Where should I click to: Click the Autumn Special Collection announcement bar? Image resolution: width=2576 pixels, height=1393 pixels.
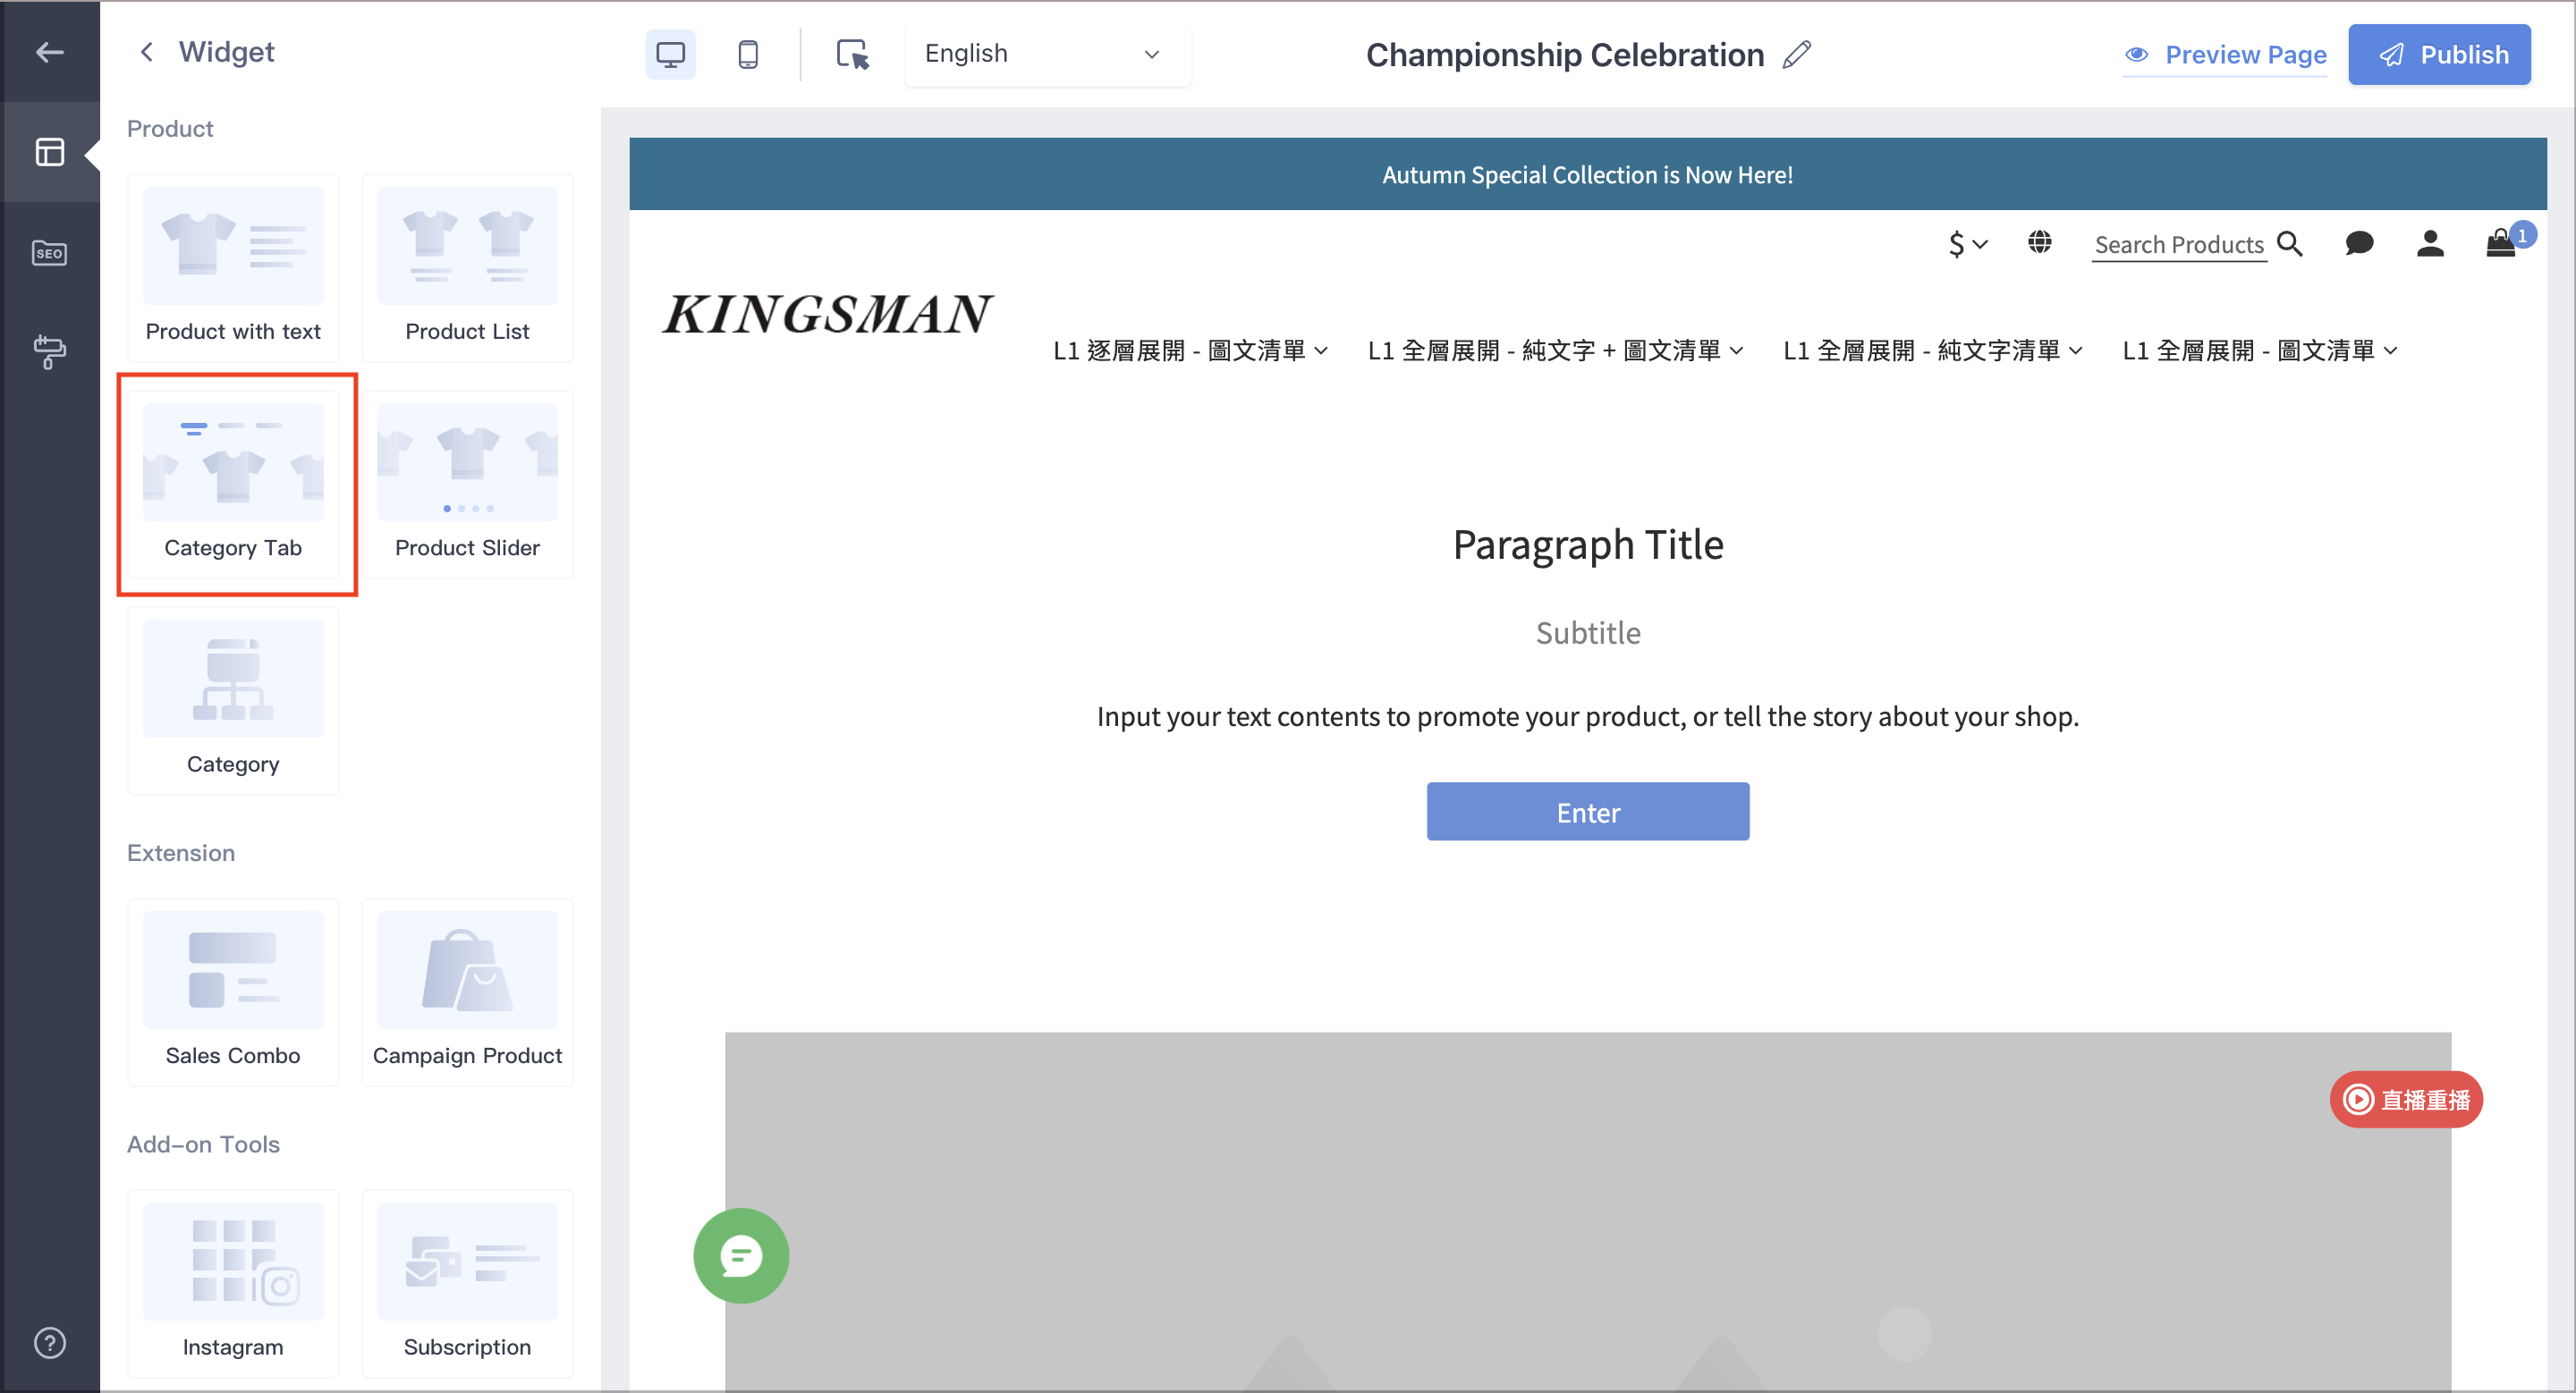[x=1587, y=173]
